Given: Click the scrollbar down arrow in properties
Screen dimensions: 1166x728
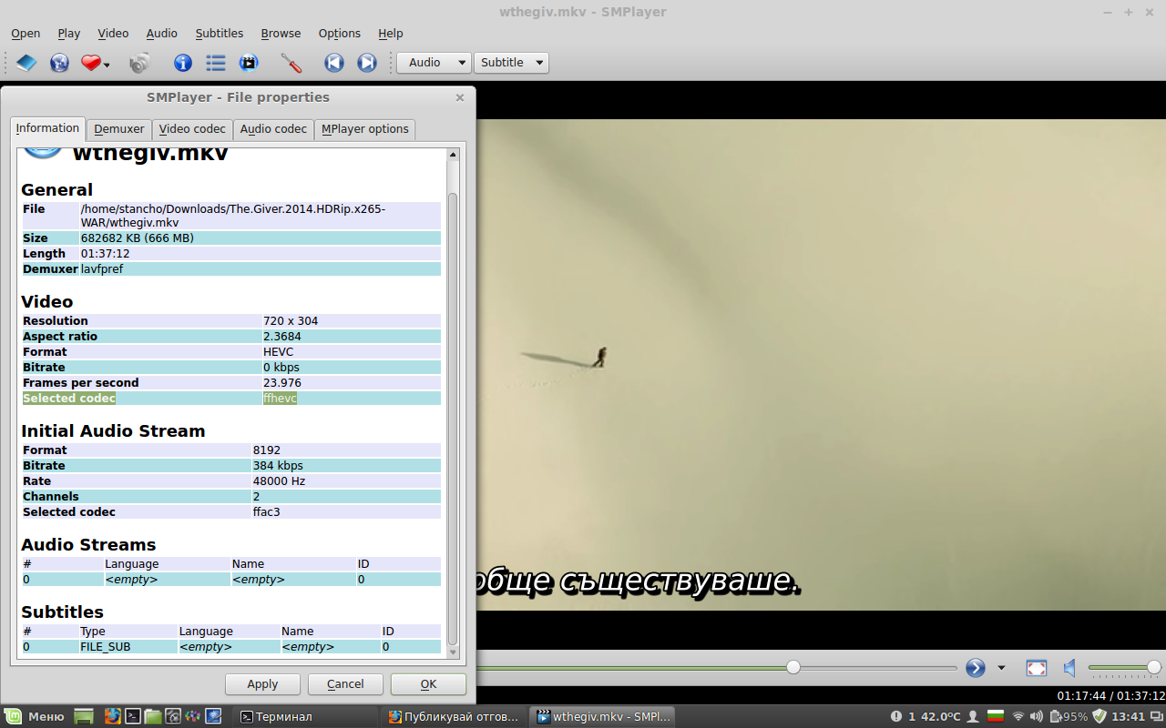Looking at the screenshot, I should point(453,652).
